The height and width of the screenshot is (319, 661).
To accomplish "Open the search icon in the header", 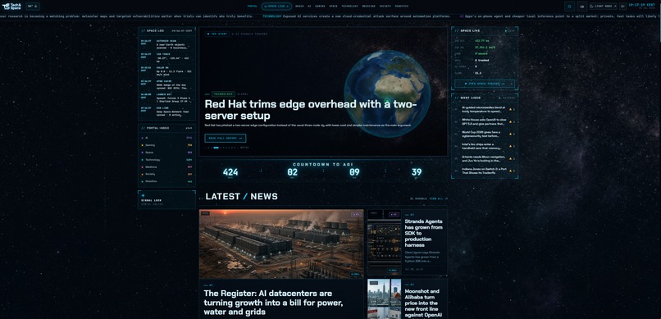I will pos(569,7).
